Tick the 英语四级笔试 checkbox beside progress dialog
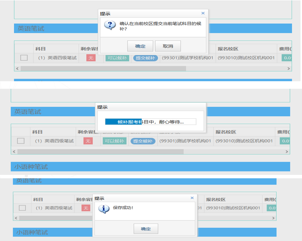This screenshot has height=241, width=302. click(x=21, y=141)
